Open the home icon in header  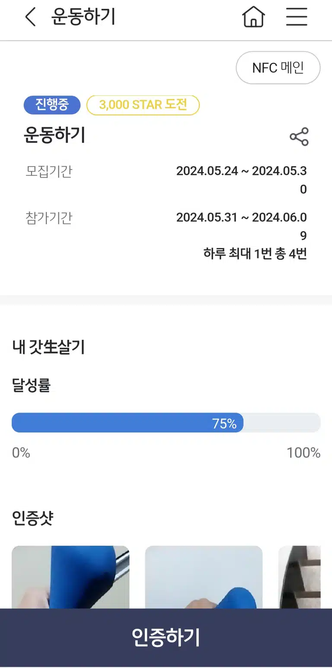coord(253,17)
